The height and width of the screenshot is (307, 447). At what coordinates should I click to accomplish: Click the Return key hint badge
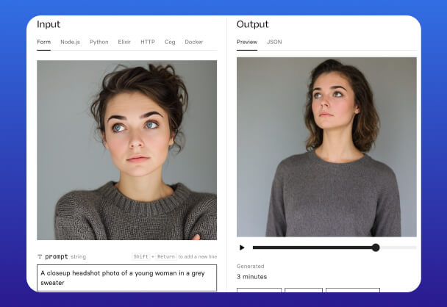(x=164, y=256)
